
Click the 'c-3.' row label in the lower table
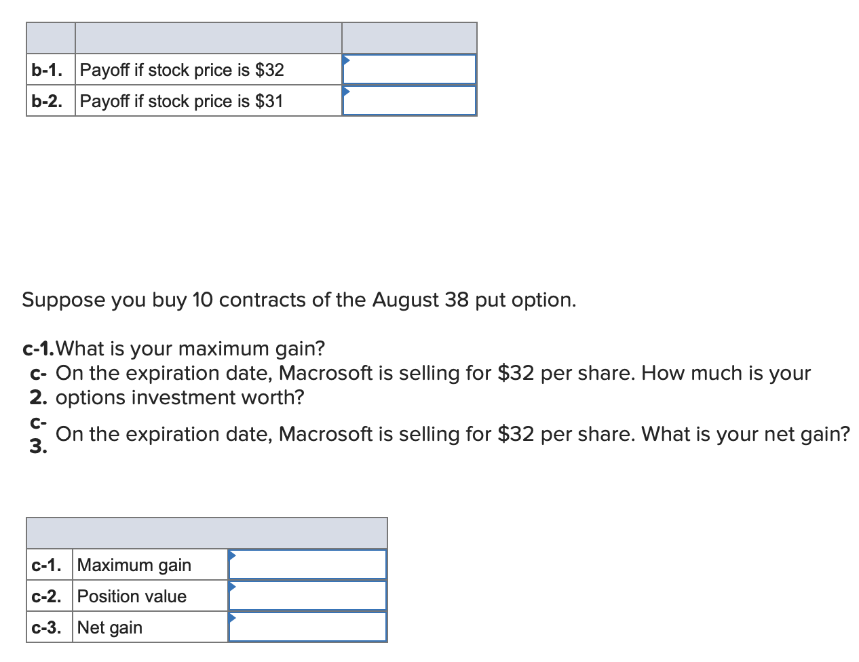click(x=48, y=627)
